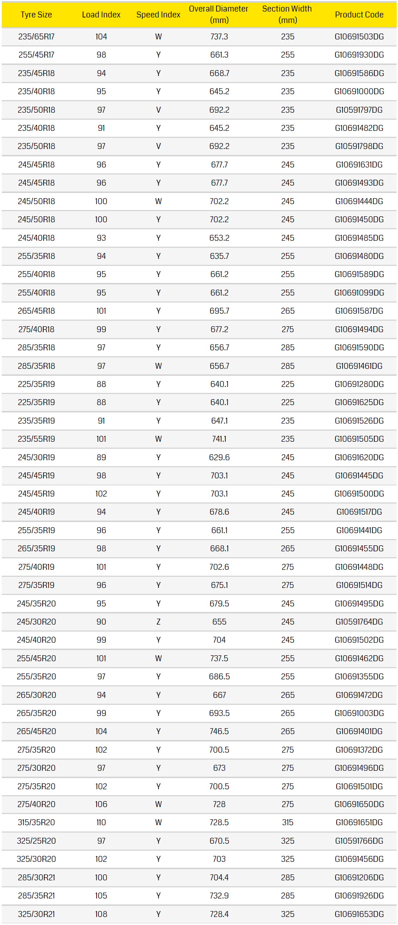Click the 255/45R17 tyre size cell
Viewport: 398px width, 925px height.
tap(36, 55)
